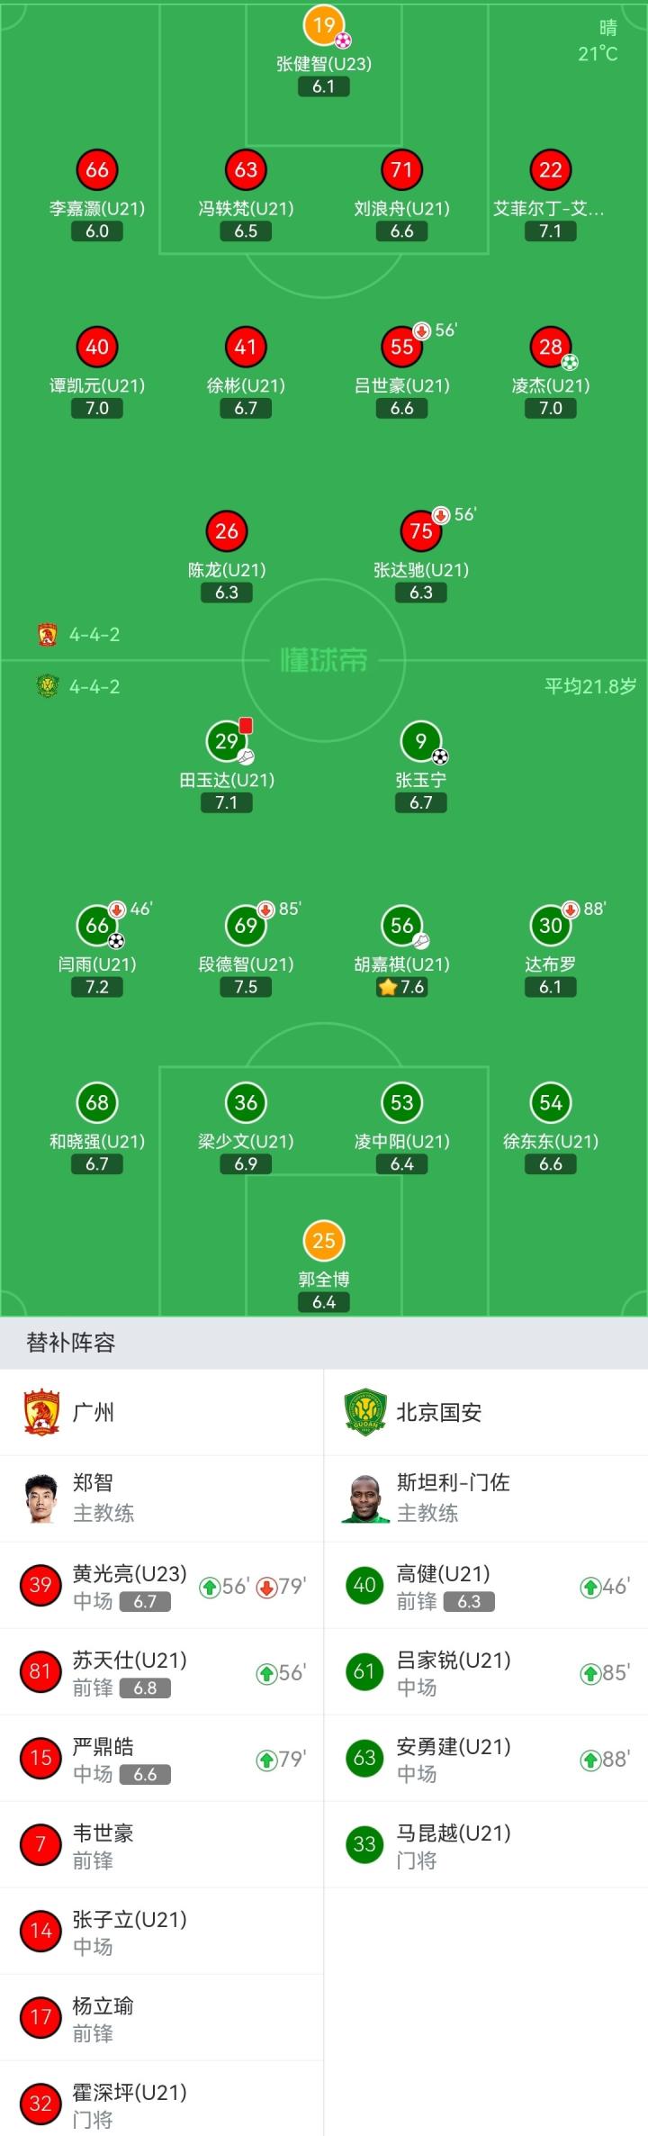The height and width of the screenshot is (2136, 648).
Task: Select substitute 高健 number 40 badge
Action: (364, 1585)
